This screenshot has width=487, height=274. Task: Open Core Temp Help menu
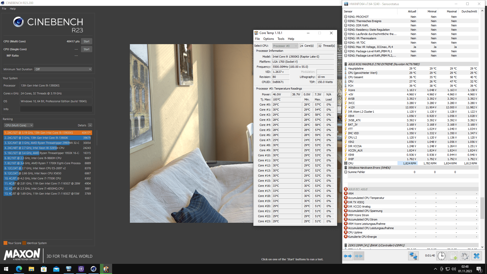point(291,39)
